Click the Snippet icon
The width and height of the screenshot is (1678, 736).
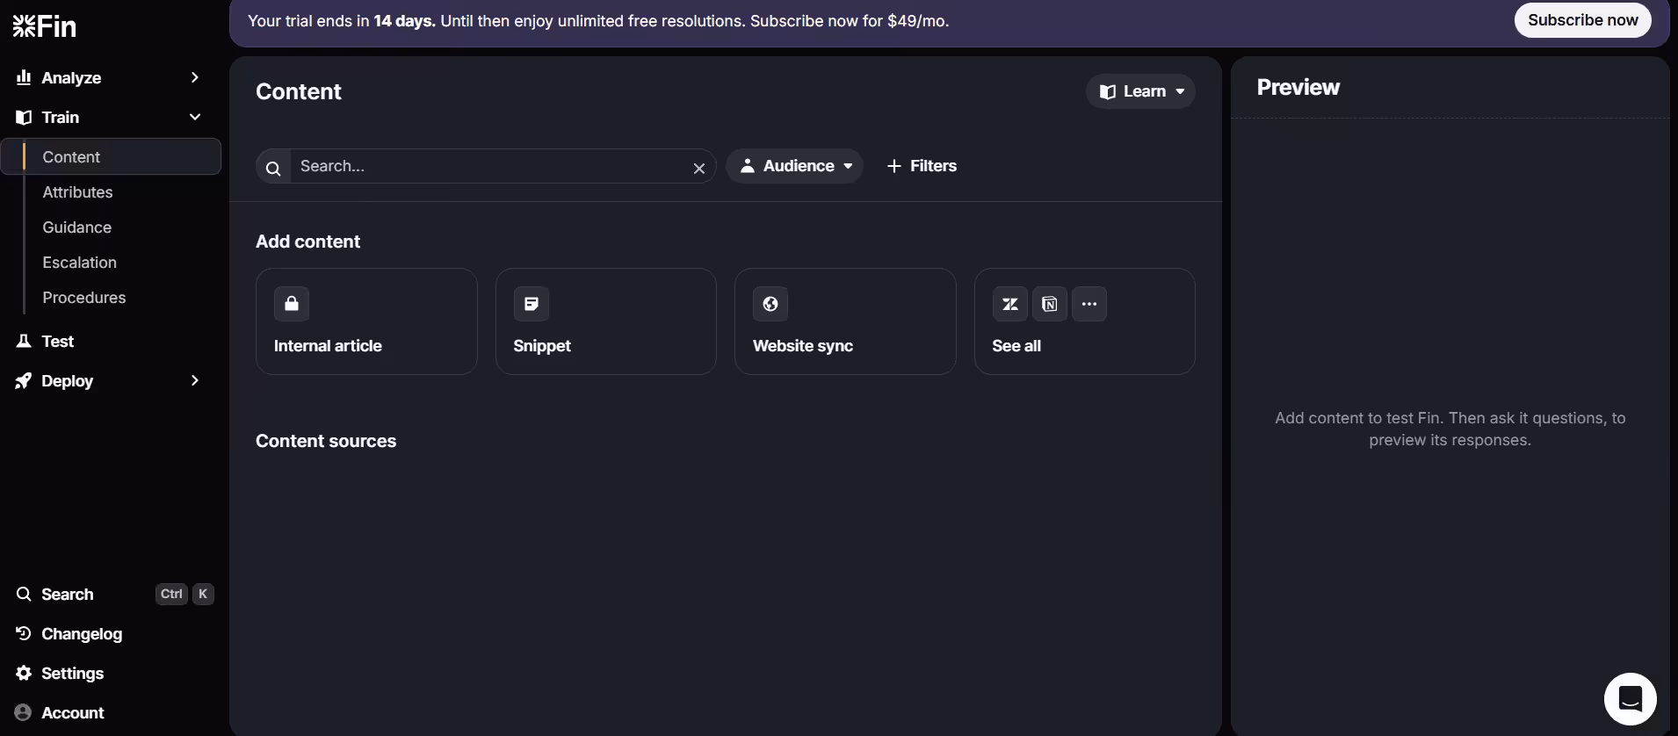[532, 304]
